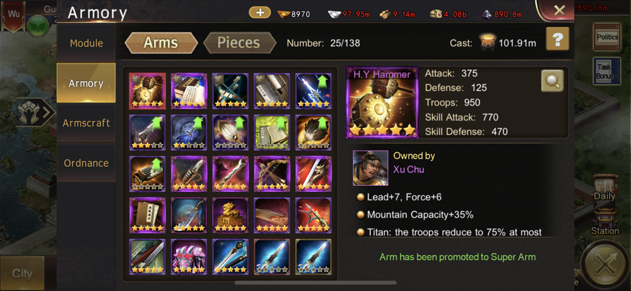Open the Armscraft side tab

[86, 123]
